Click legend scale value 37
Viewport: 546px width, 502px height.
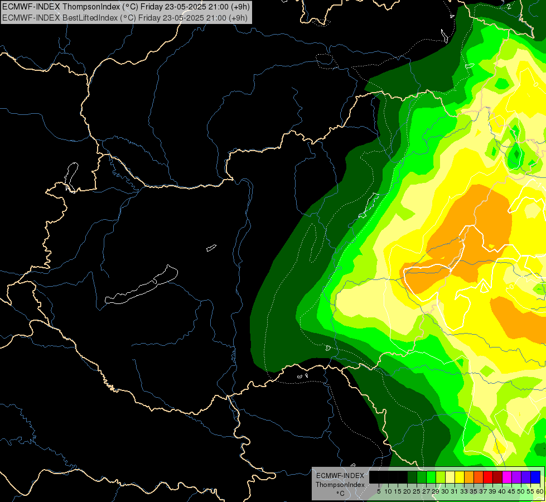click(484, 491)
